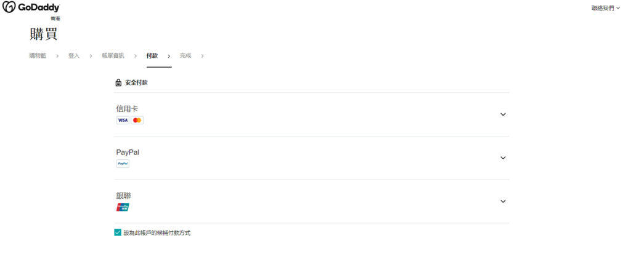Select the 付款 step tab
Viewport: 631px width, 265px height.
click(152, 56)
